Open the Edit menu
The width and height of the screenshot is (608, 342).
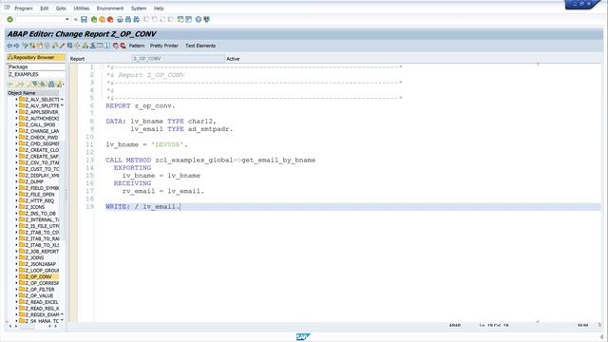point(45,9)
